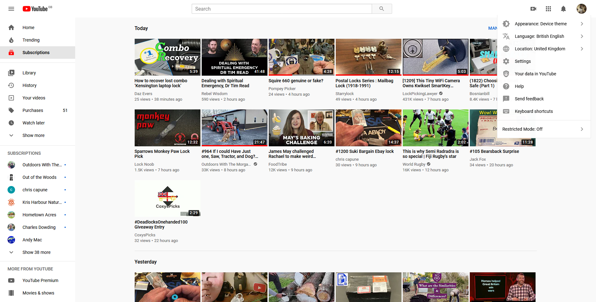This screenshot has height=302, width=596.
Task: Open Watch later in sidebar
Action: click(38, 123)
